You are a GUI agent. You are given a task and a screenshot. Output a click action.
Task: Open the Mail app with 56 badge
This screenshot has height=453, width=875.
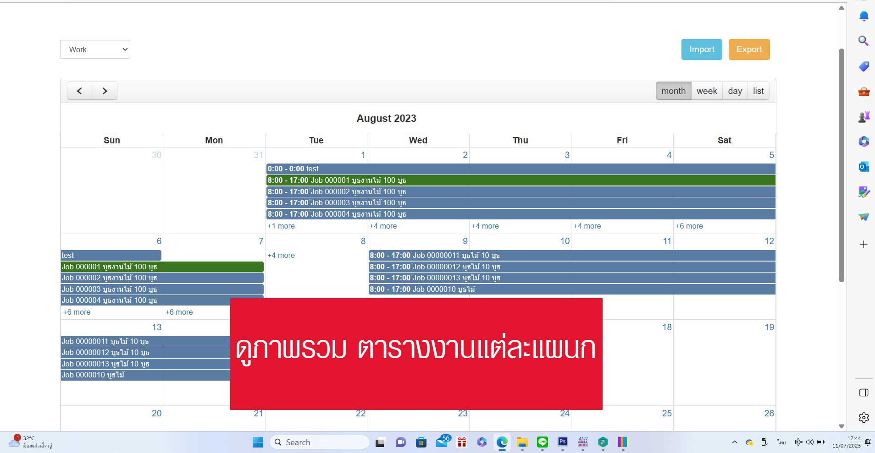click(x=443, y=442)
